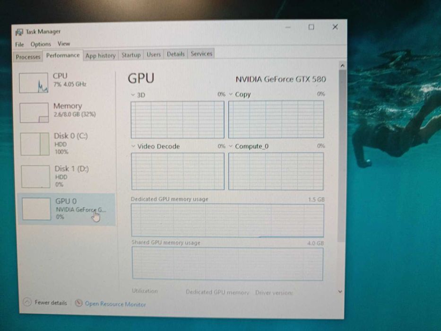Open the Options menu
The width and height of the screenshot is (441, 331).
click(41, 44)
